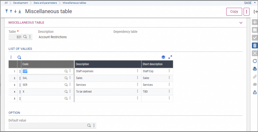The height and width of the screenshot is (132, 258).
Task: Click the Account Restrictions description text
Action: [x=53, y=37]
